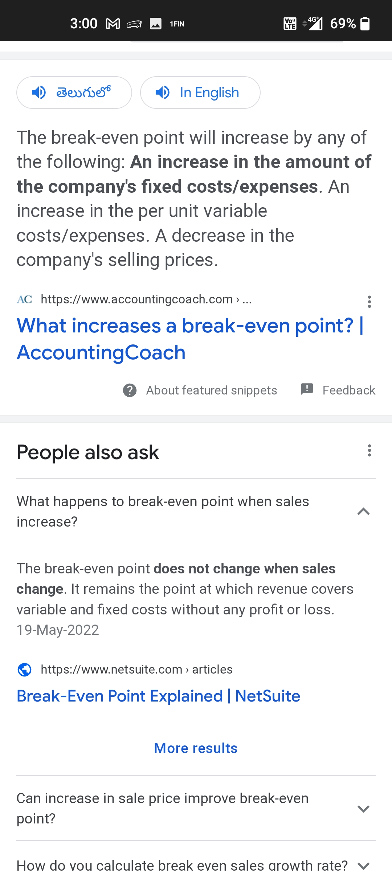392x871 pixels.
Task: Tap the picture notification icon in status bar
Action: point(156,24)
